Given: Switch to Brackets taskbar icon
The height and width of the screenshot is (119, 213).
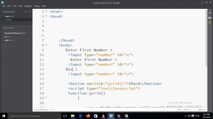Looking at the screenshot, I should click(111, 116).
